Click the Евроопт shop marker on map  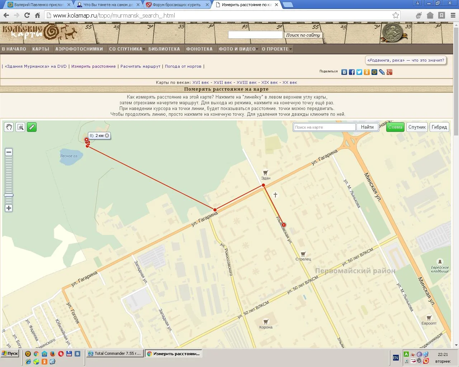[429, 318]
